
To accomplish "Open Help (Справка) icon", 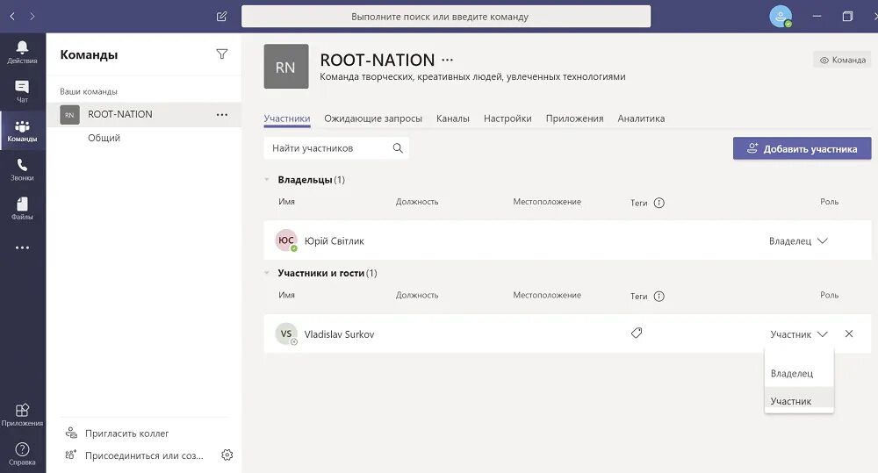I will 23,454.
